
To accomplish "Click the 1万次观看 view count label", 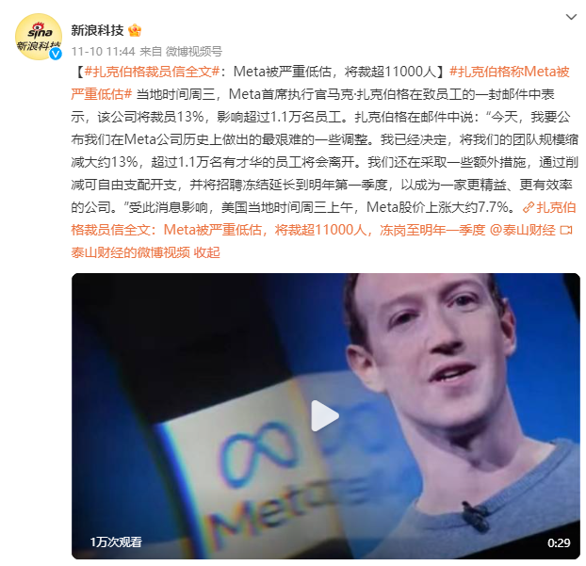I will [116, 542].
